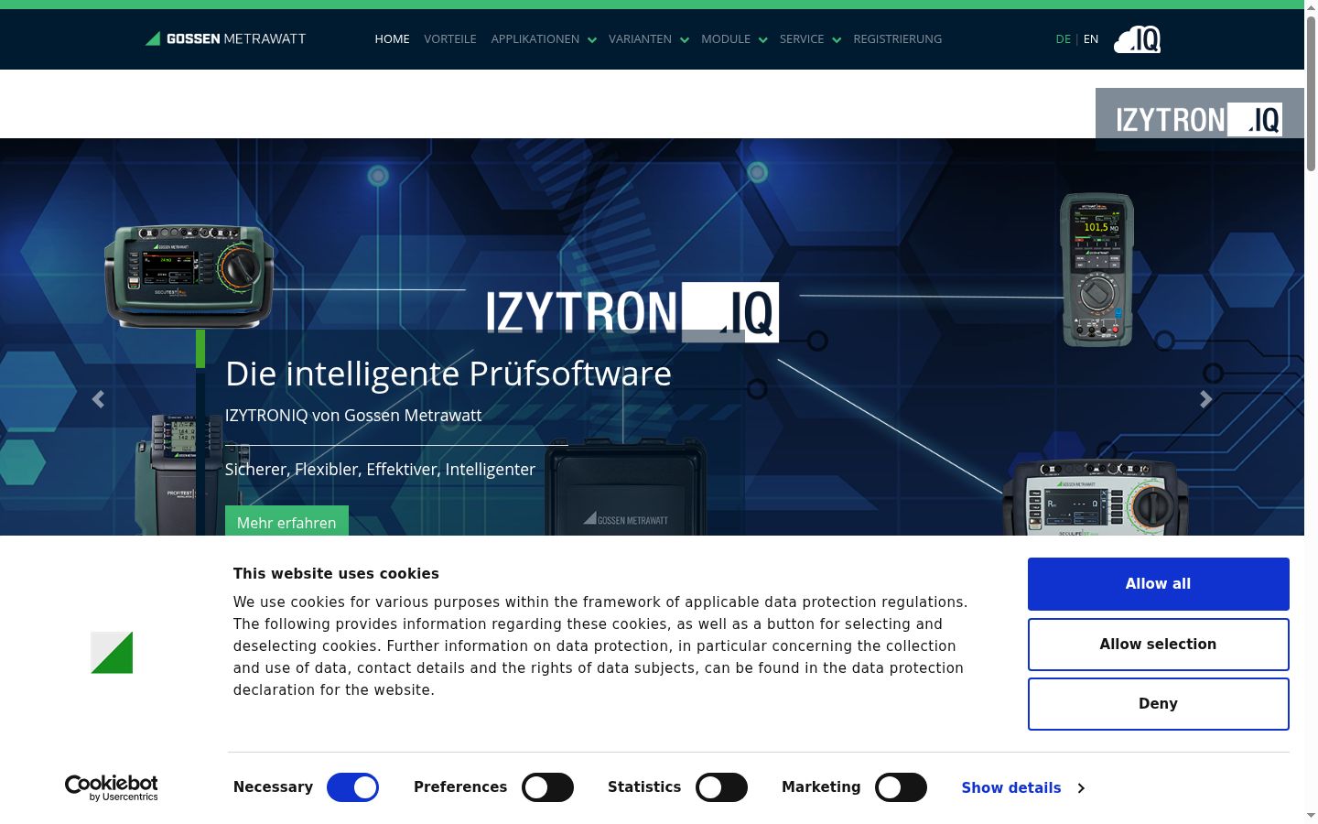Enable the Preferences cookies switch
This screenshot has height=824, width=1318.
[x=547, y=787]
